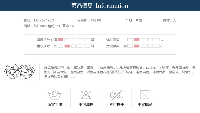Select the filled pink thickness box

[61, 40]
